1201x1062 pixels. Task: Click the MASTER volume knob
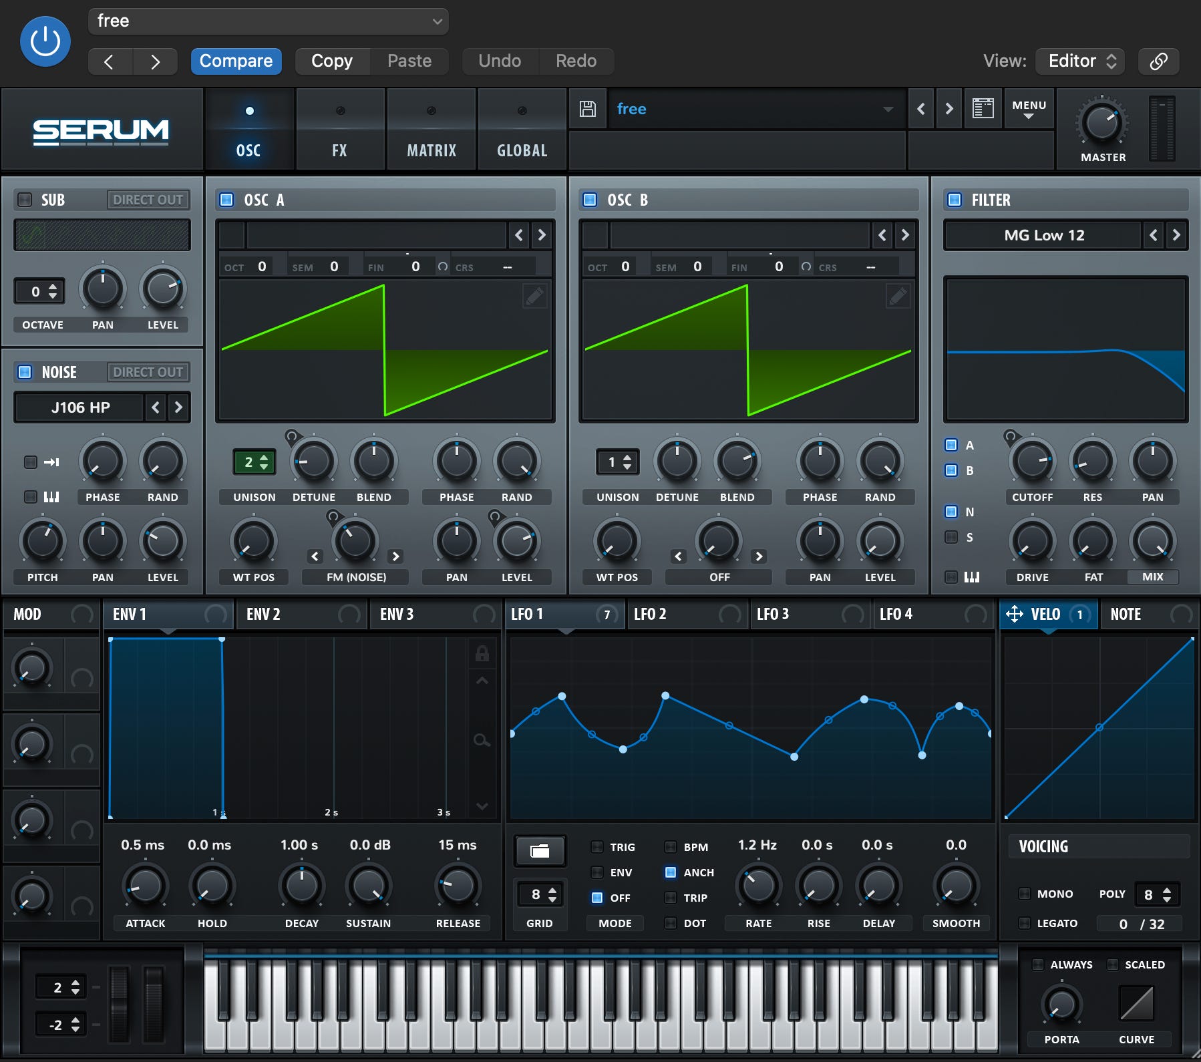(x=1102, y=124)
